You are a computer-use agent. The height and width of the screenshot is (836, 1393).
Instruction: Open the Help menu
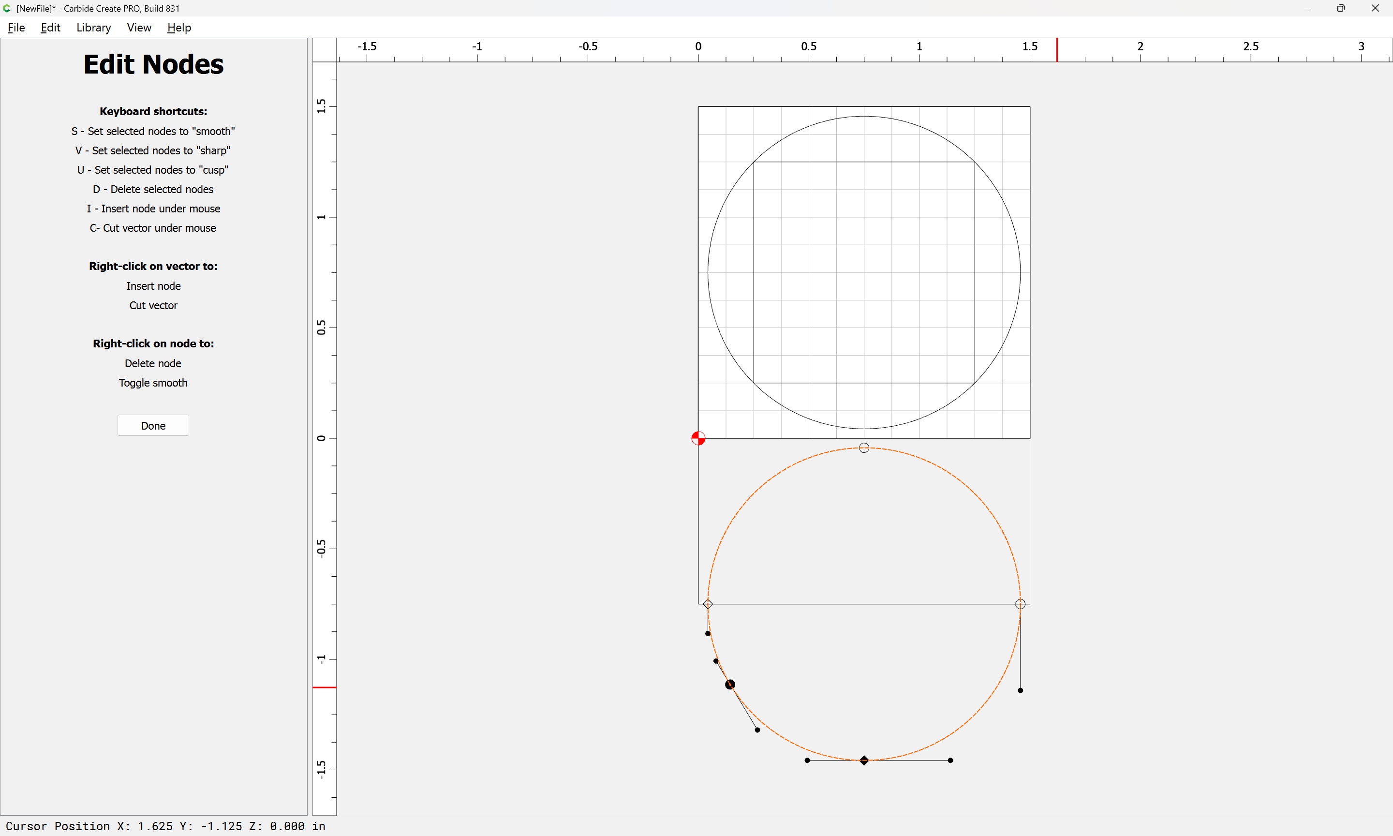click(179, 28)
